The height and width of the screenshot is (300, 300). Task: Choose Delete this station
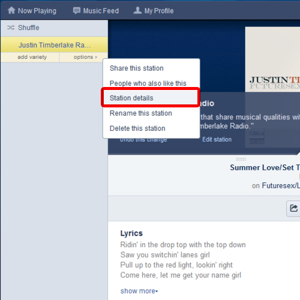(x=137, y=128)
